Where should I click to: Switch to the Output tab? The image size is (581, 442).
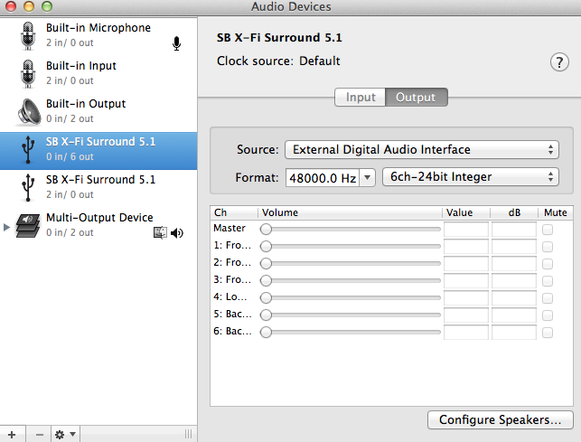click(417, 97)
